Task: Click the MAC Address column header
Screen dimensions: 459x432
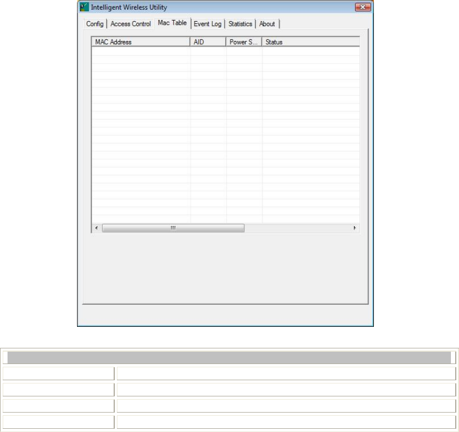Action: point(141,42)
